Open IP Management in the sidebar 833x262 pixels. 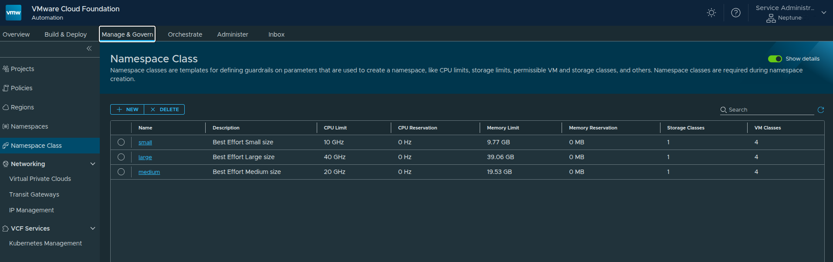click(31, 210)
